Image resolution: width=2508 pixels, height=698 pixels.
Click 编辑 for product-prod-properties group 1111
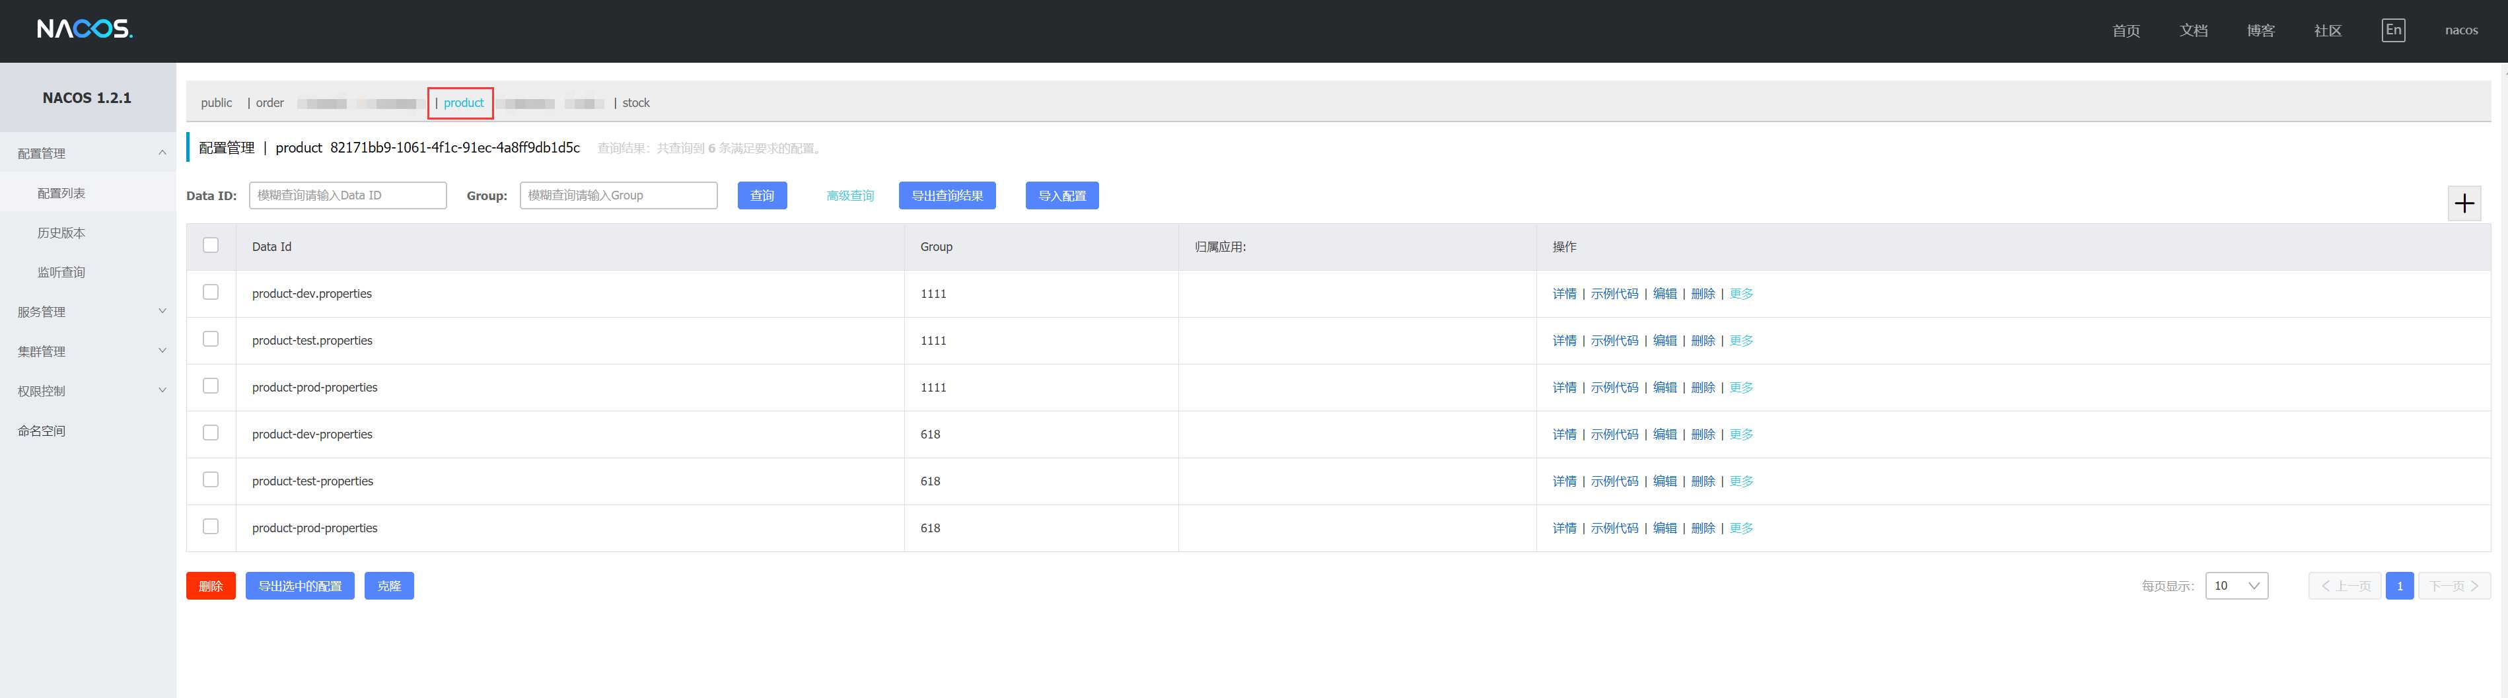[1664, 388]
